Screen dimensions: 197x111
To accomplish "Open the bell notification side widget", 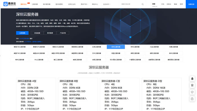I will coord(192,79).
